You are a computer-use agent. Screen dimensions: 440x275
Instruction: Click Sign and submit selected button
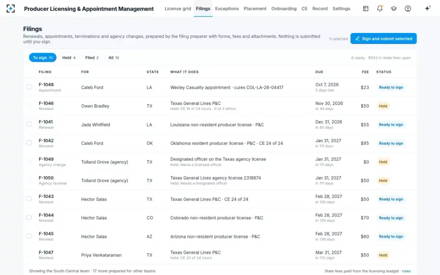pyautogui.click(x=384, y=38)
